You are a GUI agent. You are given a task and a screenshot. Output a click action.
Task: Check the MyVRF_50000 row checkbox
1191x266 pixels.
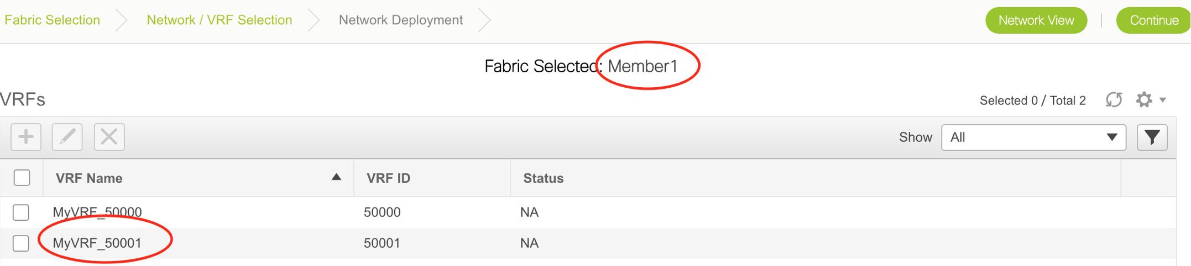pyautogui.click(x=21, y=212)
